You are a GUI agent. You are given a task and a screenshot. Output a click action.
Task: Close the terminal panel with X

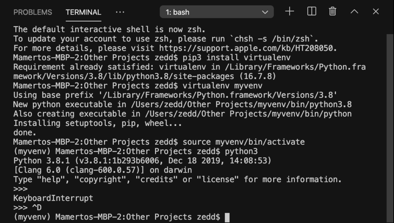[376, 12]
